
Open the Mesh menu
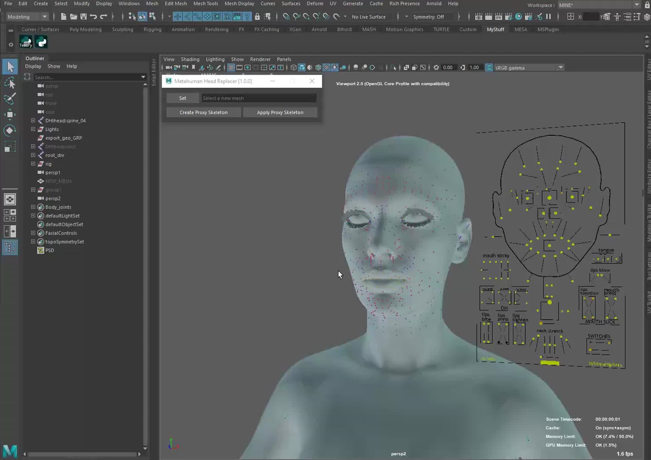(152, 4)
